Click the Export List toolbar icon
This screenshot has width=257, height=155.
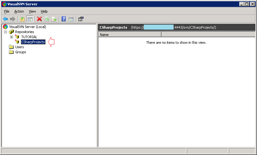click(x=54, y=19)
